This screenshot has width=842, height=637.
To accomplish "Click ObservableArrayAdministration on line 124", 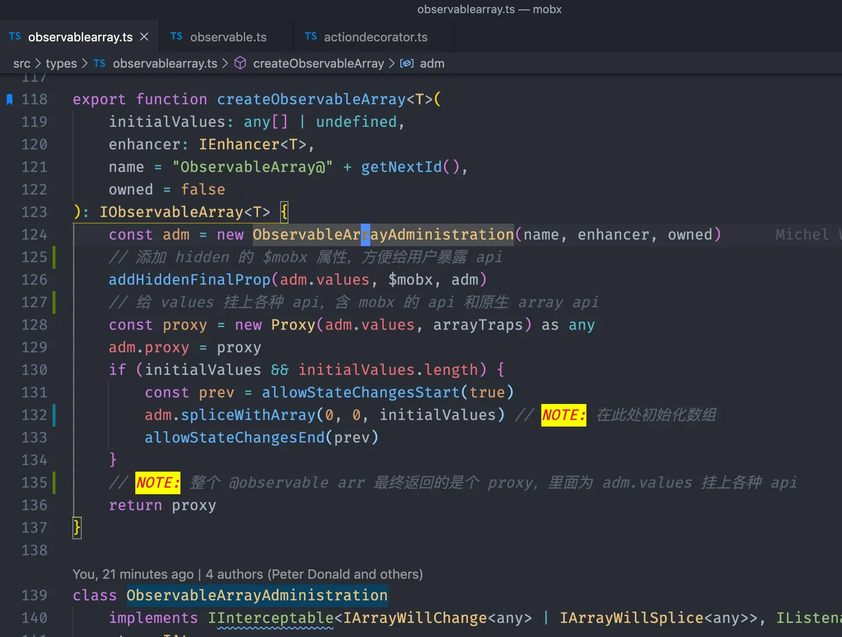I will tap(383, 234).
